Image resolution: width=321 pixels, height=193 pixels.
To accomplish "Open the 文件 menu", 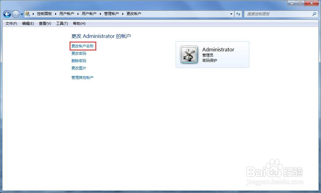I will click(11, 23).
